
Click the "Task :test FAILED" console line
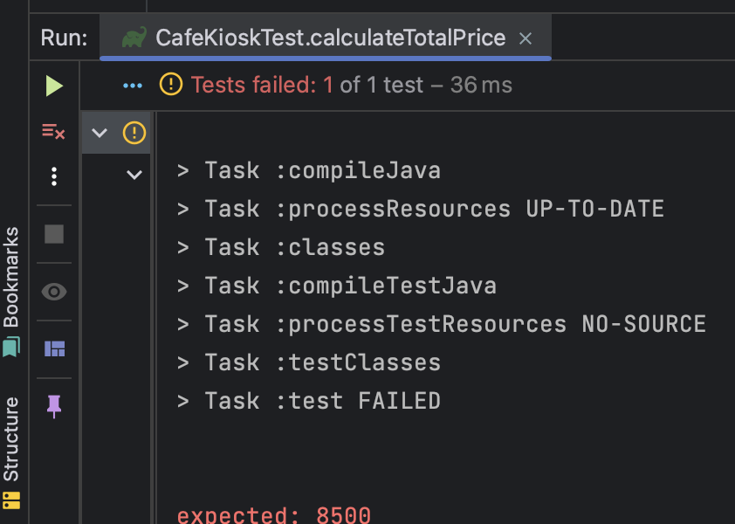click(310, 401)
